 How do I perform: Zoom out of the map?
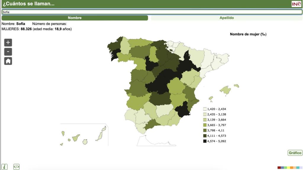[8, 52]
